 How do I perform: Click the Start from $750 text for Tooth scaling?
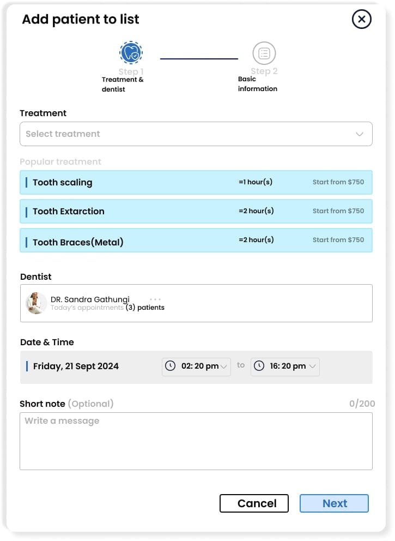338,182
